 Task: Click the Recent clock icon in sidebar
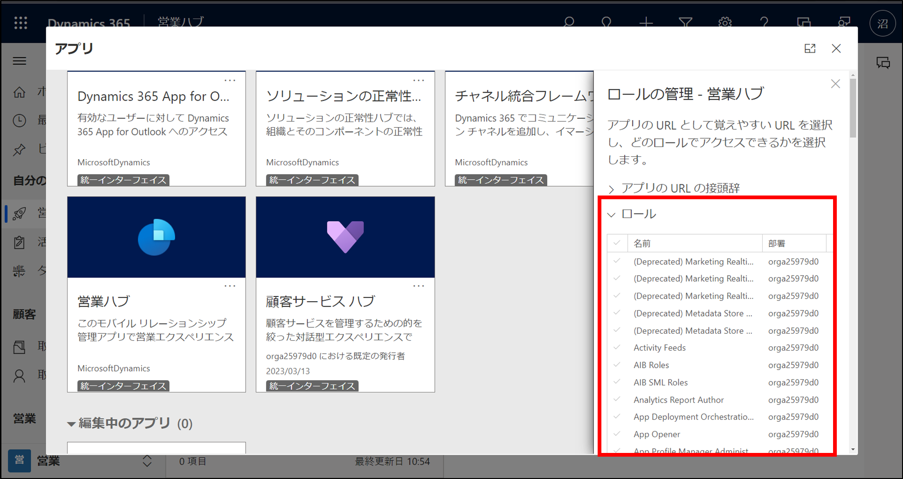click(19, 121)
